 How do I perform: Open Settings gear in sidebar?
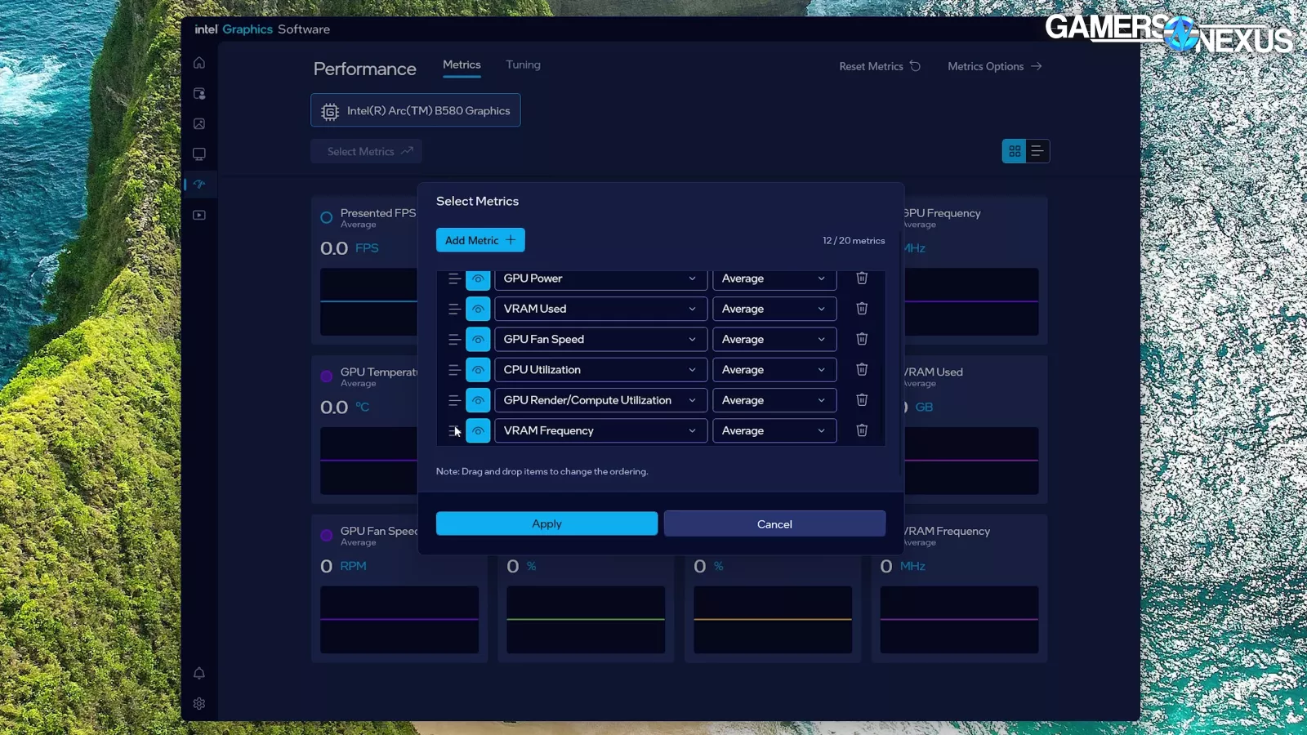[199, 703]
